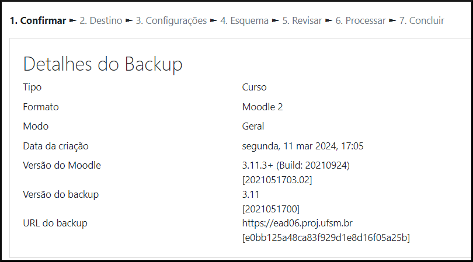Screen dimensions: 473x262
Task: Click the "Moodle 2" format value
Action: [x=263, y=107]
